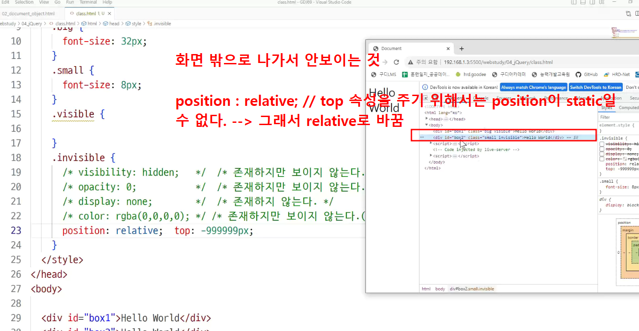Screen dimensions: 639x331
Task: Toggle the VS Code primary sidebar layout icon
Action: point(574,2)
